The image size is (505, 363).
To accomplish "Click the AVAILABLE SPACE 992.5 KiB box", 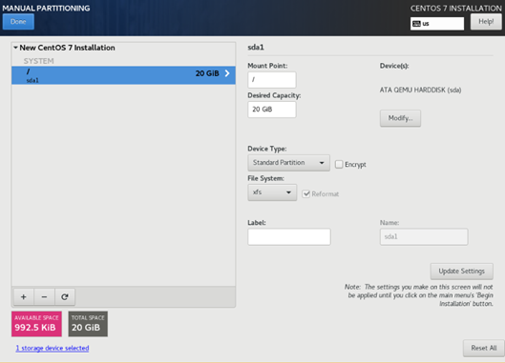I will coord(36,324).
